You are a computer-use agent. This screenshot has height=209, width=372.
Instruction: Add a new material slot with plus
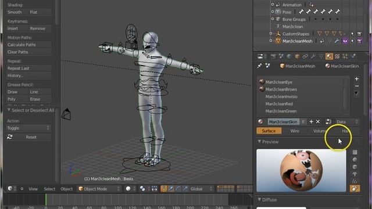pos(356,79)
